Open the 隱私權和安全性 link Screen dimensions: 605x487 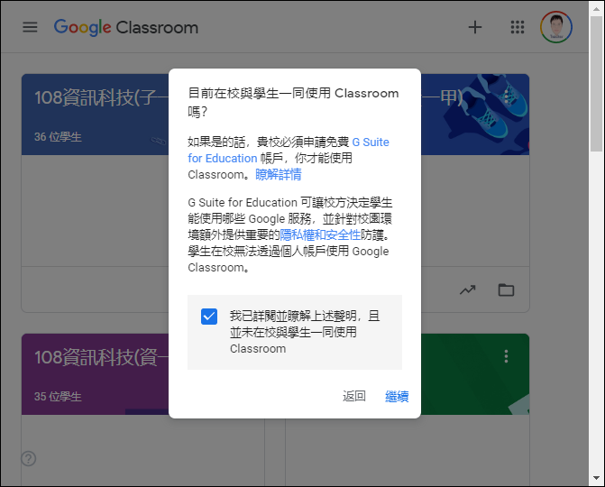(x=320, y=235)
